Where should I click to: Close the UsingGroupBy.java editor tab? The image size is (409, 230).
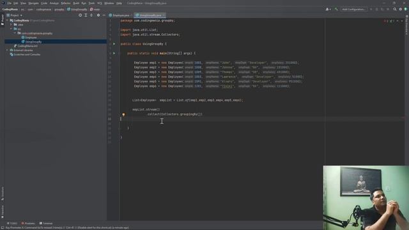164,15
